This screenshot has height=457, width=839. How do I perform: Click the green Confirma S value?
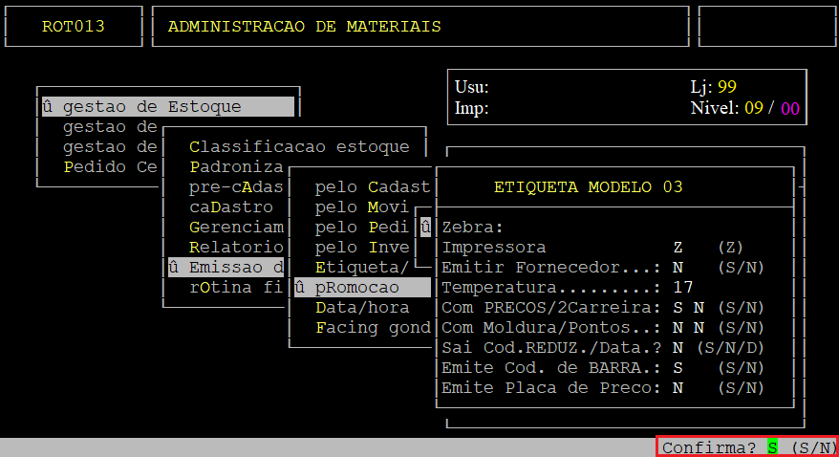pos(772,447)
